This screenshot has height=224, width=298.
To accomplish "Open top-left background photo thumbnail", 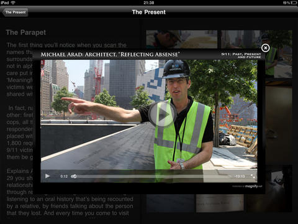I will [x=182, y=39].
